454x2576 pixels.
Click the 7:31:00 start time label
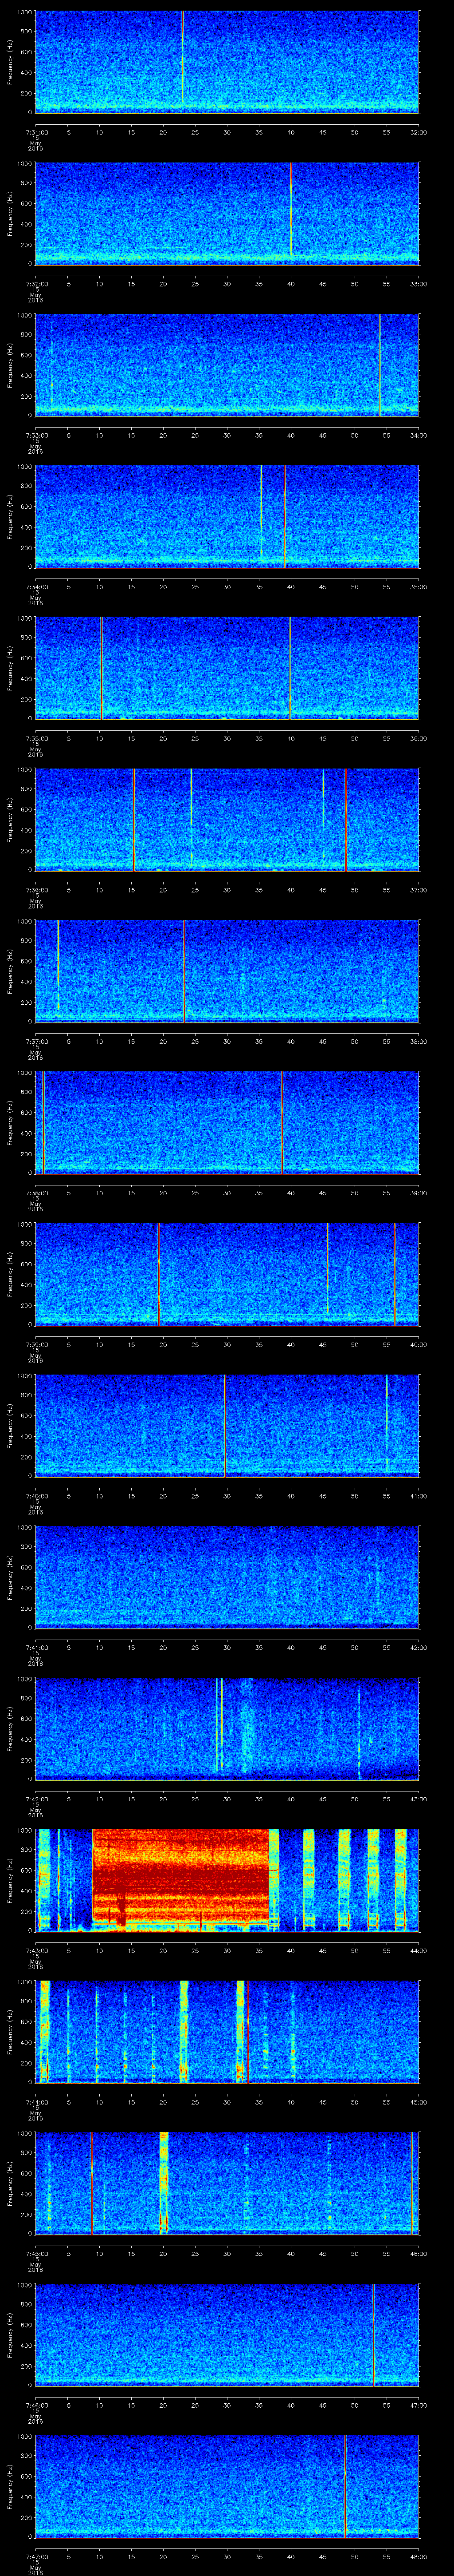click(36, 131)
